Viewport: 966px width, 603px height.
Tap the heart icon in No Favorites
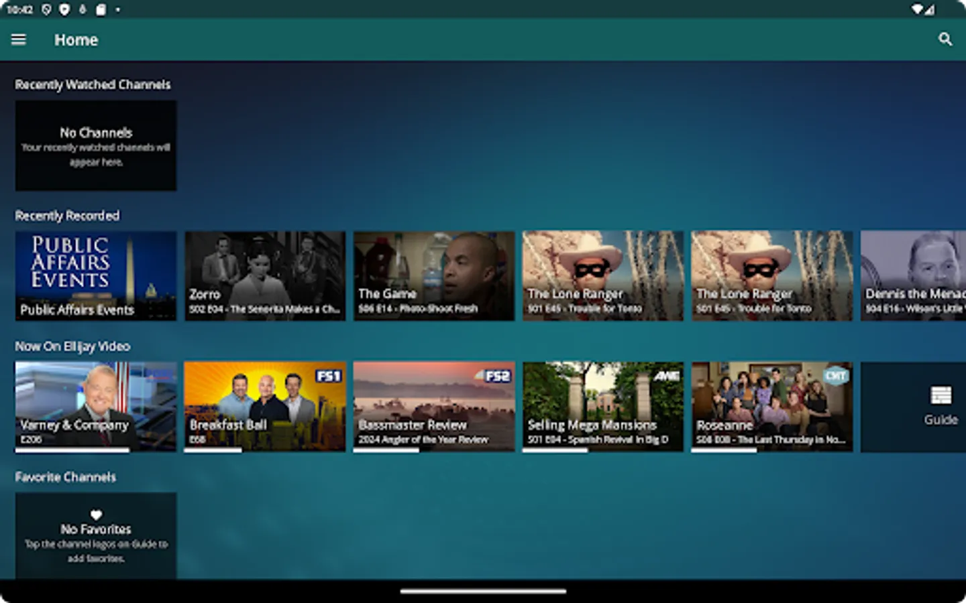tap(96, 515)
